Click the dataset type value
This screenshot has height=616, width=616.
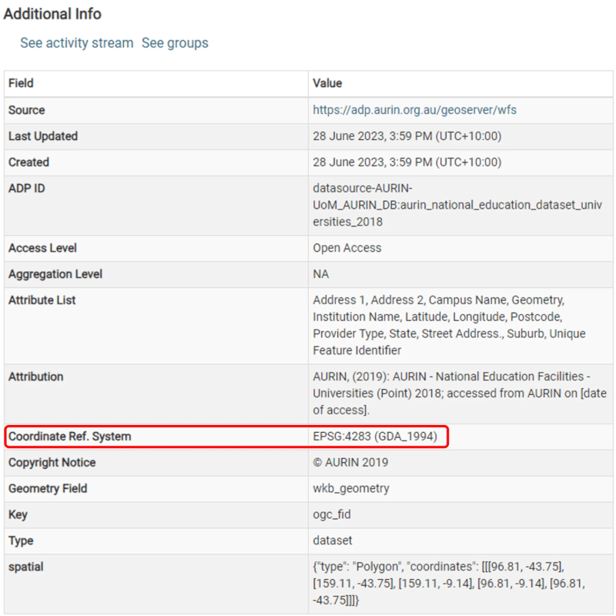(x=333, y=541)
